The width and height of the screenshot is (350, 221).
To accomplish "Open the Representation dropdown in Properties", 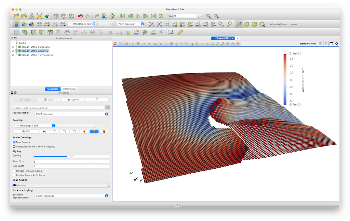I will pos(72,114).
